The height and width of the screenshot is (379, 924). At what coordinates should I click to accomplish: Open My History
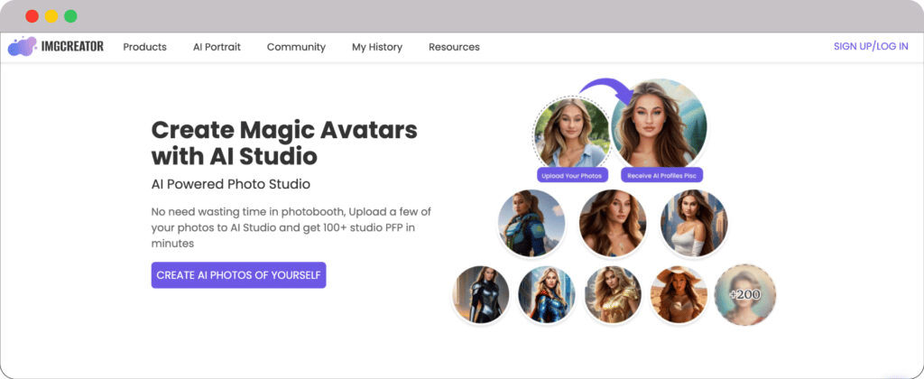pyautogui.click(x=377, y=47)
